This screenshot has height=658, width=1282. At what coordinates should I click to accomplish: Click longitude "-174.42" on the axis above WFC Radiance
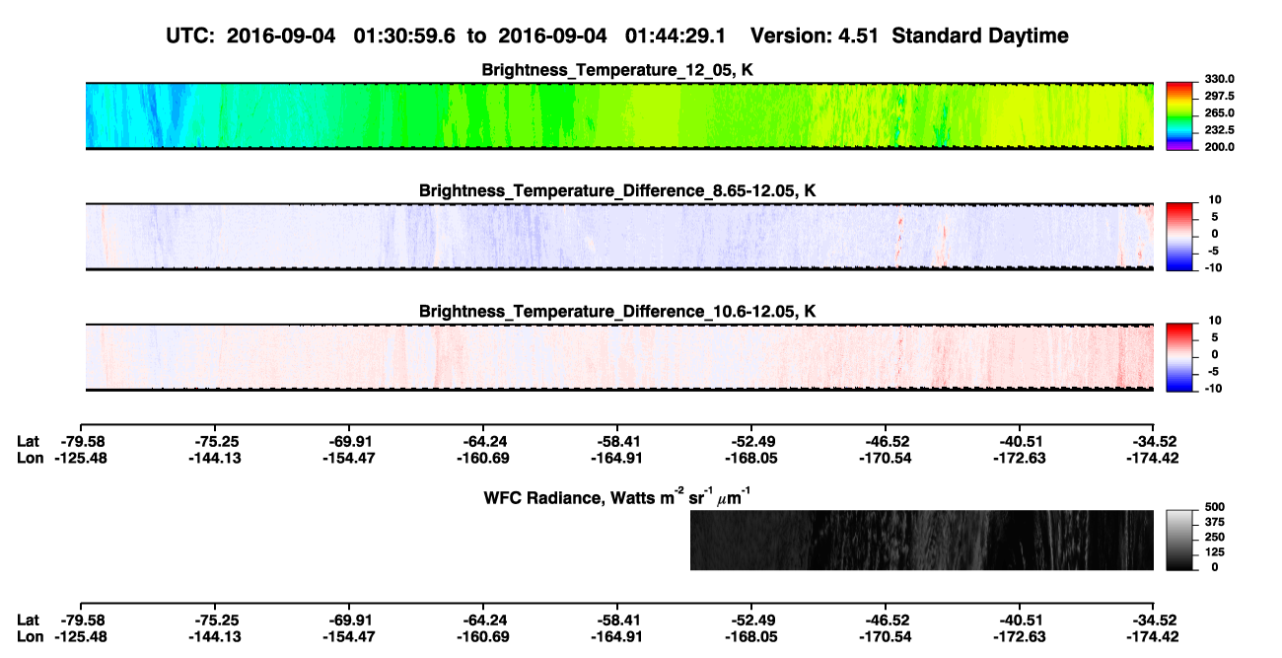click(x=1154, y=457)
